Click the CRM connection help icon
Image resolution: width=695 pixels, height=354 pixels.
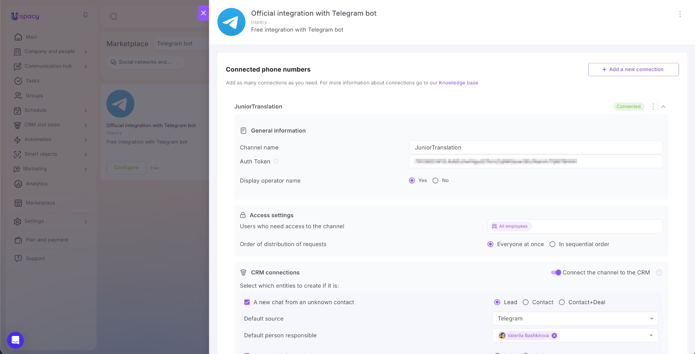(x=659, y=273)
